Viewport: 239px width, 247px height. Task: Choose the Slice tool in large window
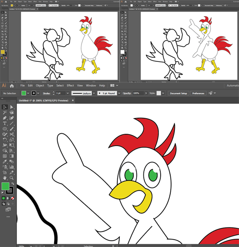point(11,172)
